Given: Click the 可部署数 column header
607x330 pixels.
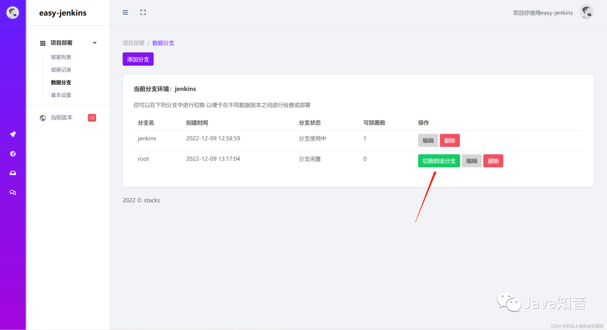Looking at the screenshot, I should [374, 122].
